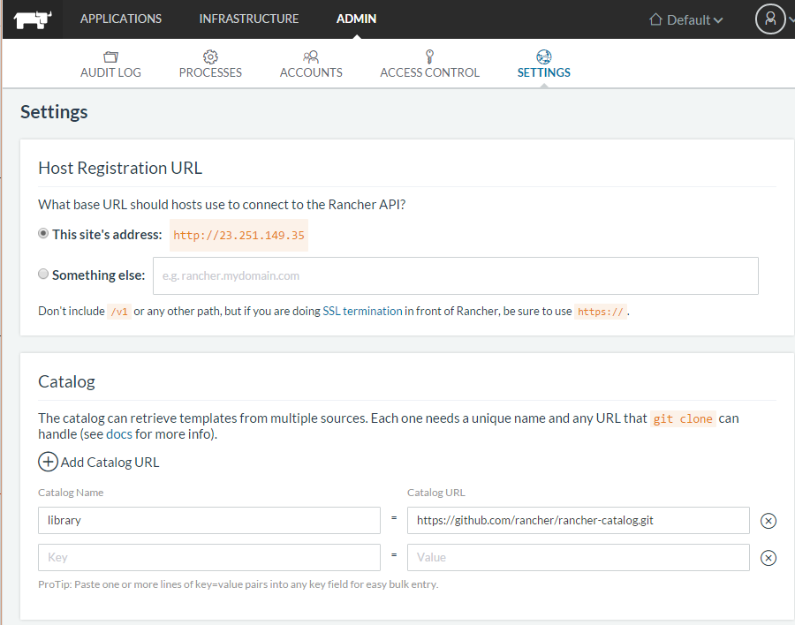The height and width of the screenshot is (625, 795).
Task: Expand the Default environment dropdown
Action: [686, 19]
